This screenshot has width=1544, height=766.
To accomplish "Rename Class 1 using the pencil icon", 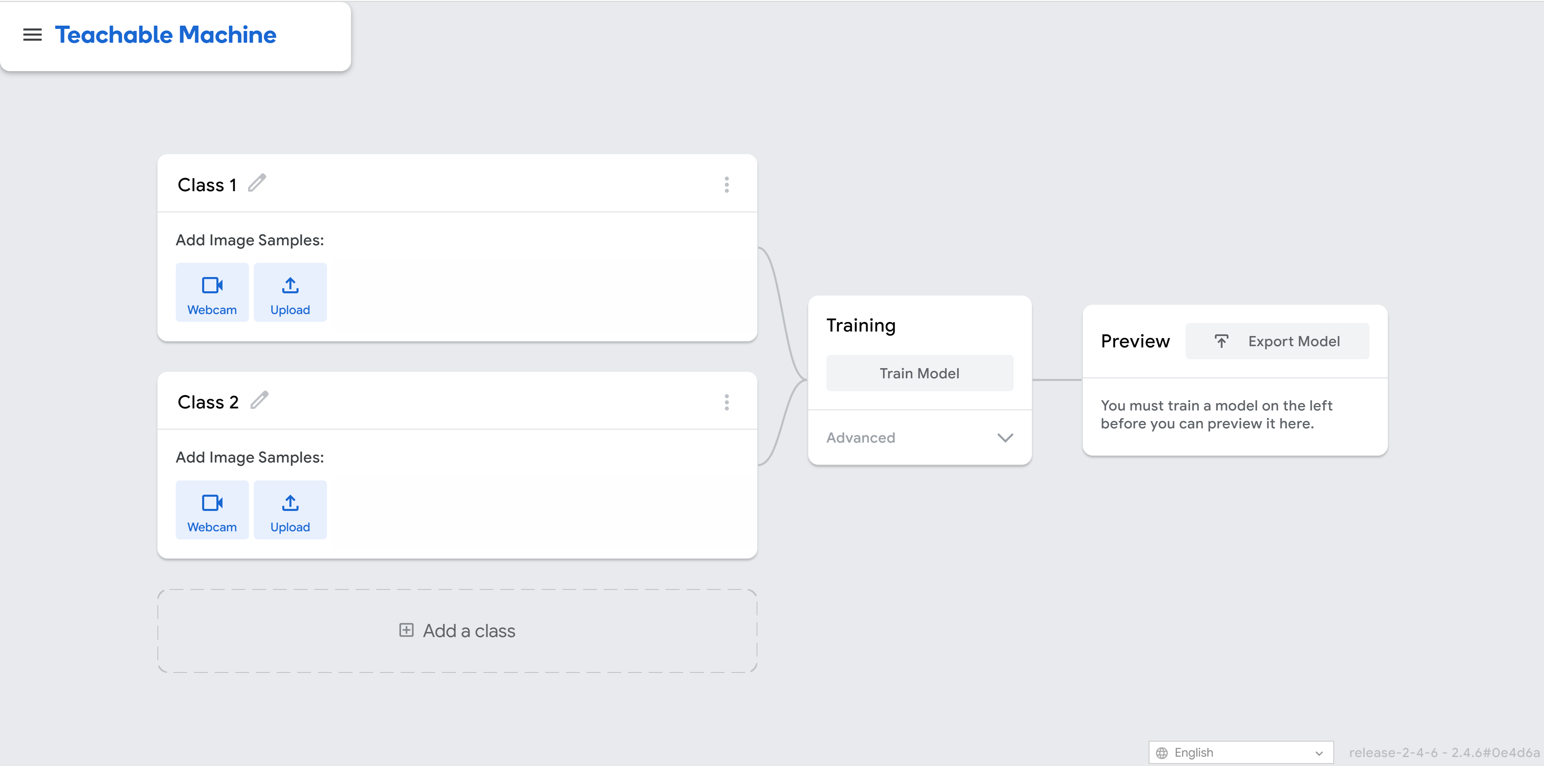I will coord(257,183).
